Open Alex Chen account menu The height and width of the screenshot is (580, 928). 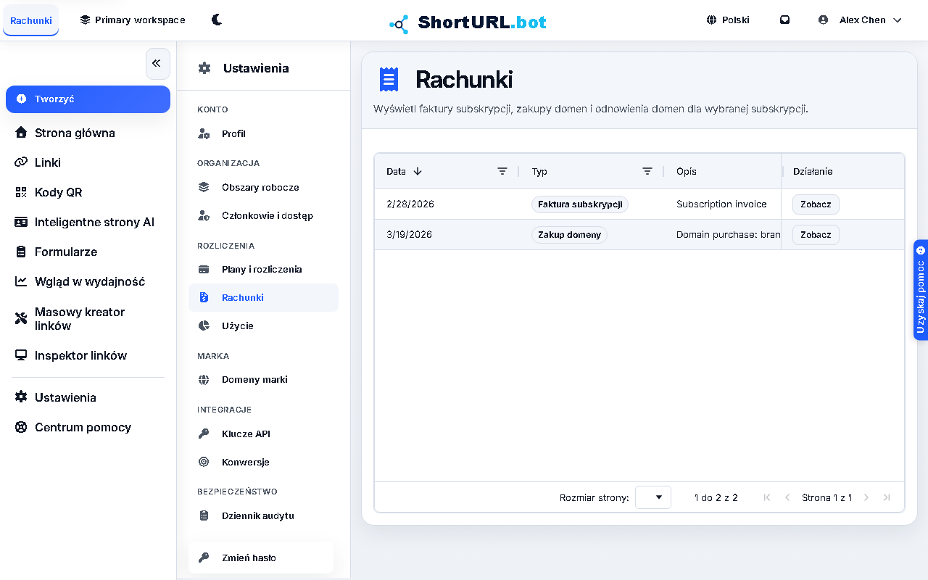coord(860,20)
